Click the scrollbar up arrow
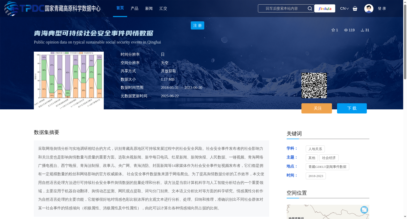407x219 pixels. (x=405, y=2)
